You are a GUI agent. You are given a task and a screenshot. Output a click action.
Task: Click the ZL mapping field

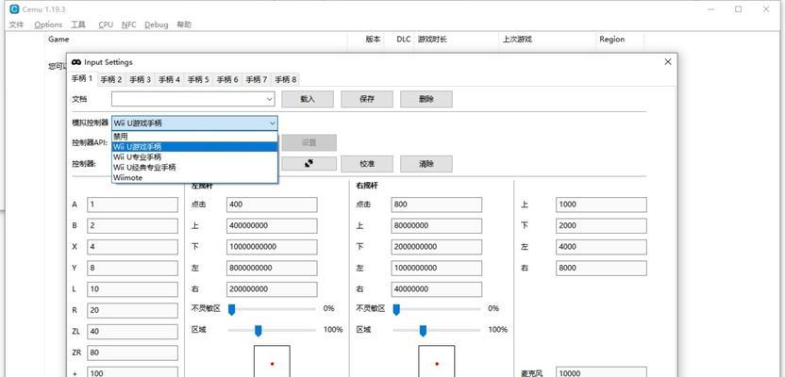[x=132, y=332]
